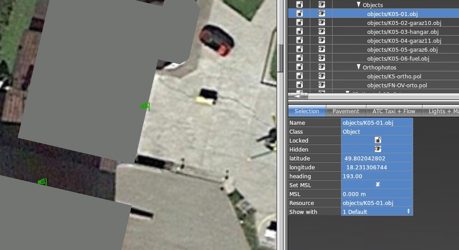The height and width of the screenshot is (250, 459).
Task: Select objects/FN-OV-orto.pol in hierarchy
Action: [397, 85]
